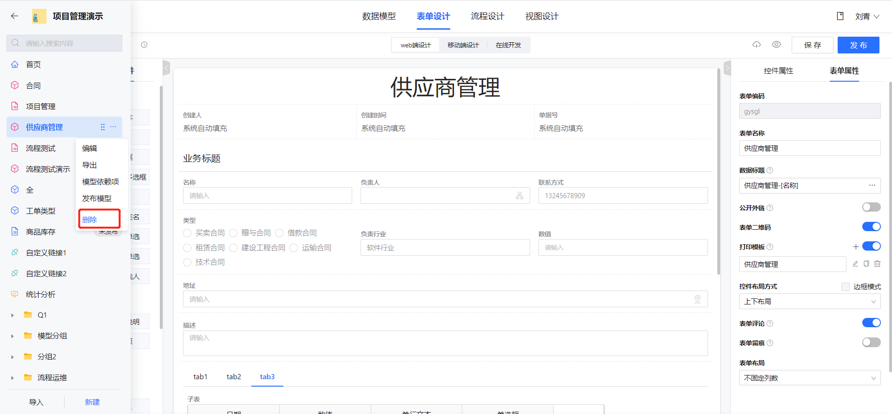The height and width of the screenshot is (414, 892).
Task: Open the document icon beside 刘青
Action: click(x=840, y=16)
